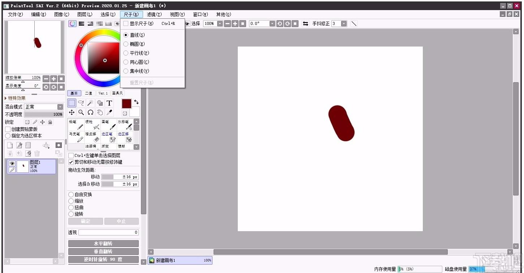Image resolution: width=524 pixels, height=273 pixels.
Task: Select the Text (T) tool
Action: pyautogui.click(x=109, y=103)
